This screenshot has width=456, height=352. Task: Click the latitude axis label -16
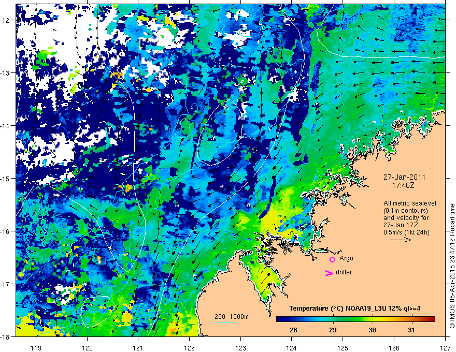pyautogui.click(x=5, y=231)
